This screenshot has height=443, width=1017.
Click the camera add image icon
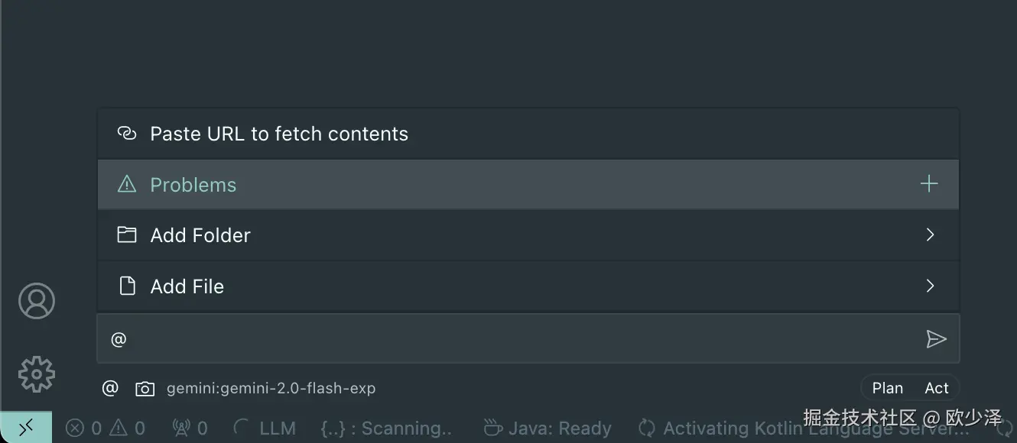point(145,389)
